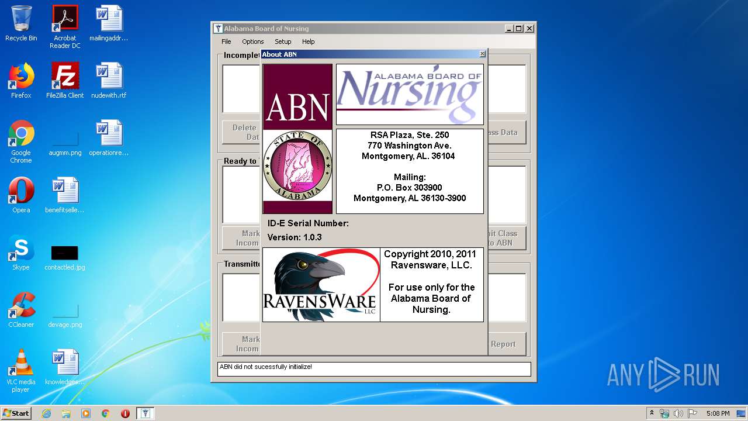Click the Opera taskbar icon
This screenshot has width=748, height=421.
click(125, 413)
